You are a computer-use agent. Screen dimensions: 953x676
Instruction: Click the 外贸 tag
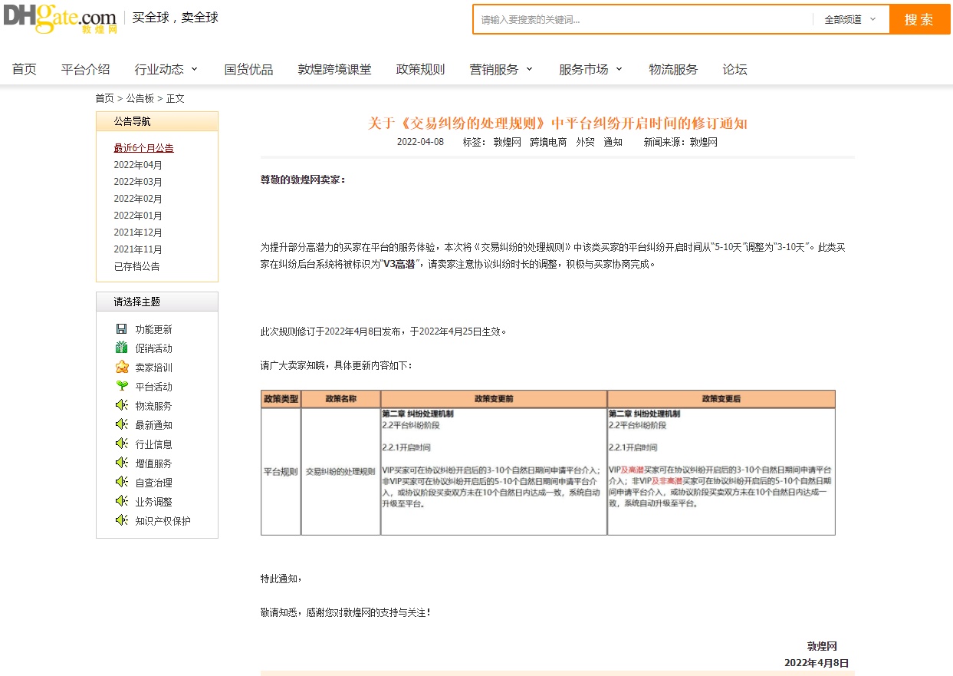click(586, 142)
